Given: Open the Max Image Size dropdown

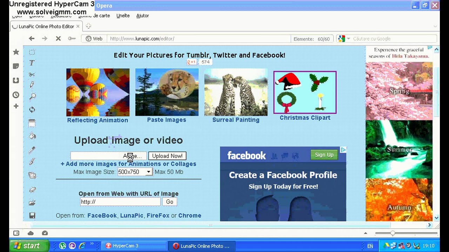Looking at the screenshot, I should coord(135,172).
